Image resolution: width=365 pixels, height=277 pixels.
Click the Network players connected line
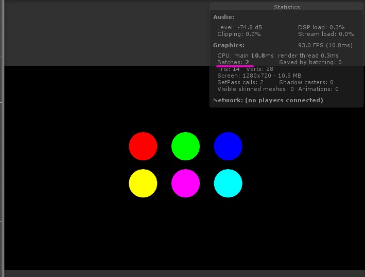click(268, 100)
